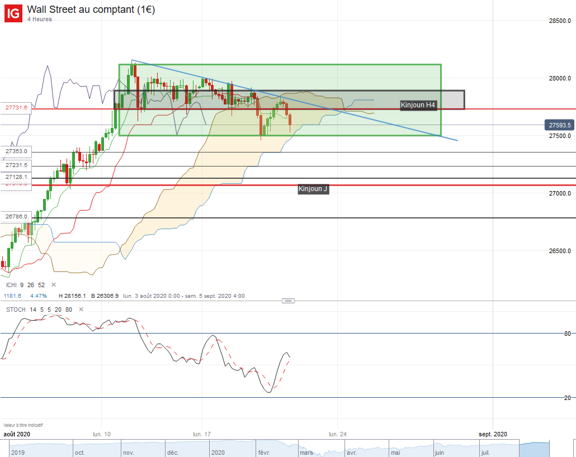Click the août 2020 date axis label
This screenshot has width=576, height=457.
coord(17,434)
